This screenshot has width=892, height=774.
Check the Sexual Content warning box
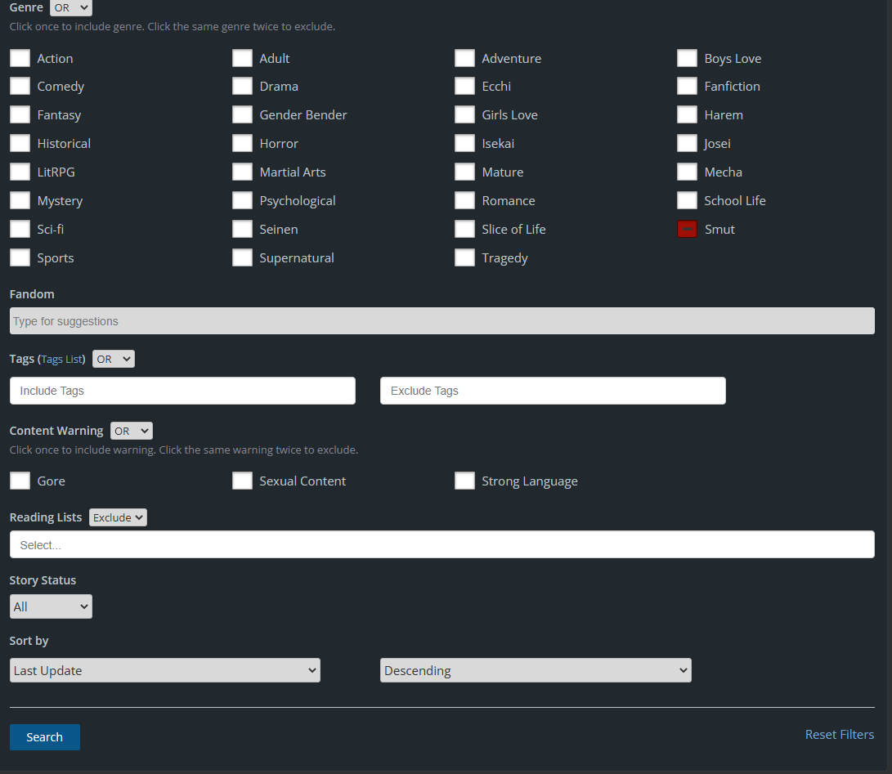[x=242, y=481]
